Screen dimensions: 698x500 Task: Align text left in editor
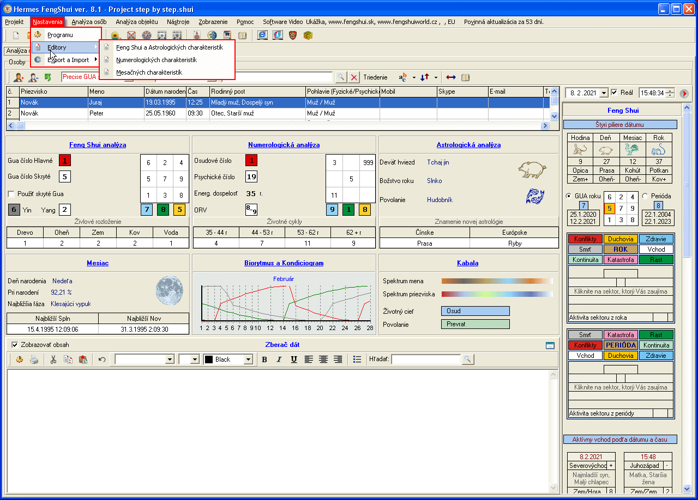(x=309, y=359)
